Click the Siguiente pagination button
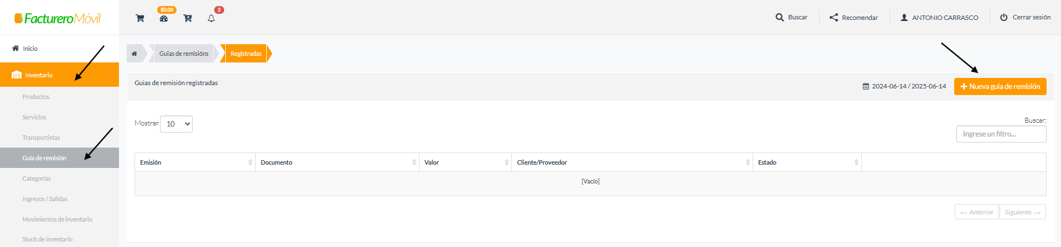The height and width of the screenshot is (247, 1061). [1022, 212]
